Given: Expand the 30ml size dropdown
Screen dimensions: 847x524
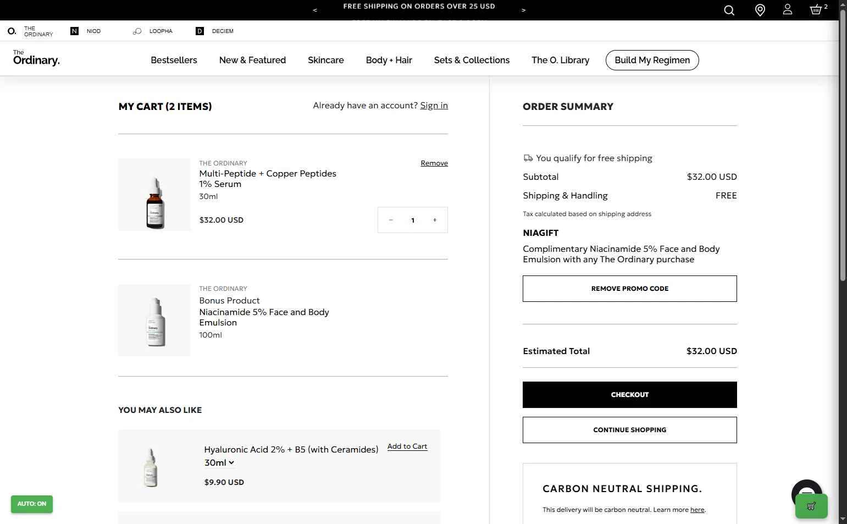Looking at the screenshot, I should tap(219, 463).
